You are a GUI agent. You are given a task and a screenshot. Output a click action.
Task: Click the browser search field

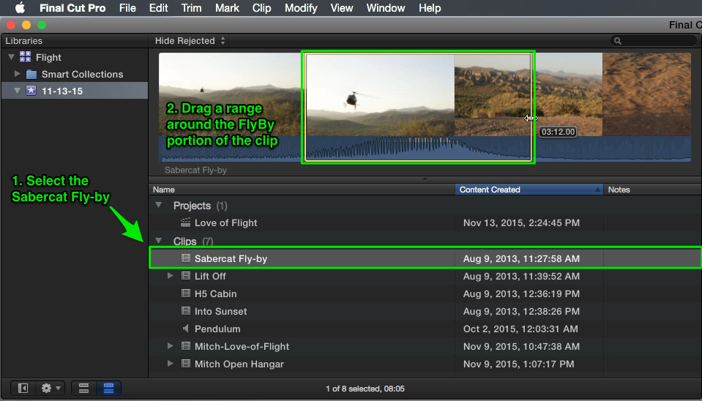[654, 41]
